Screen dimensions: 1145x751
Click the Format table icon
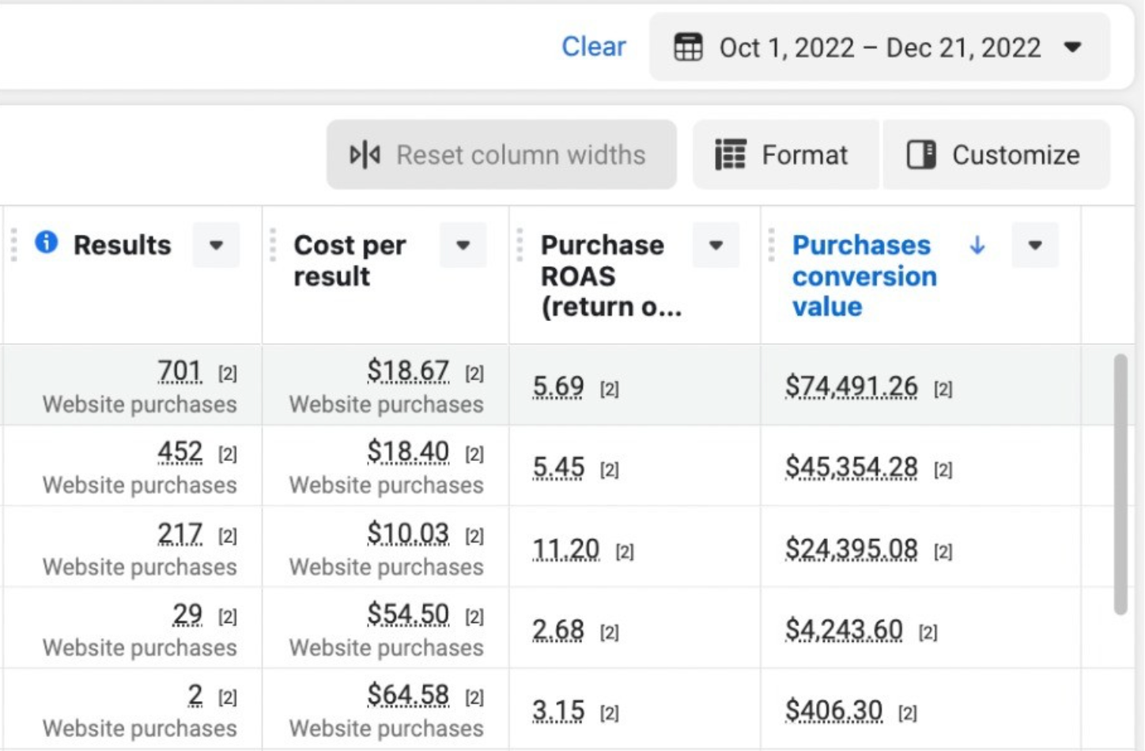[x=730, y=155]
